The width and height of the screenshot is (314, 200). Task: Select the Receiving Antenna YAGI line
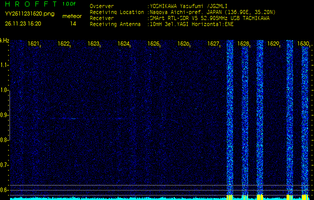(x=191, y=23)
